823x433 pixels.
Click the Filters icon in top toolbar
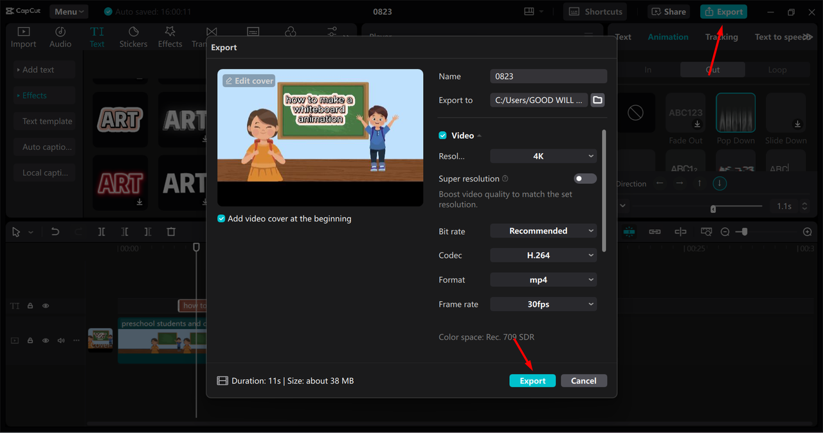click(291, 32)
